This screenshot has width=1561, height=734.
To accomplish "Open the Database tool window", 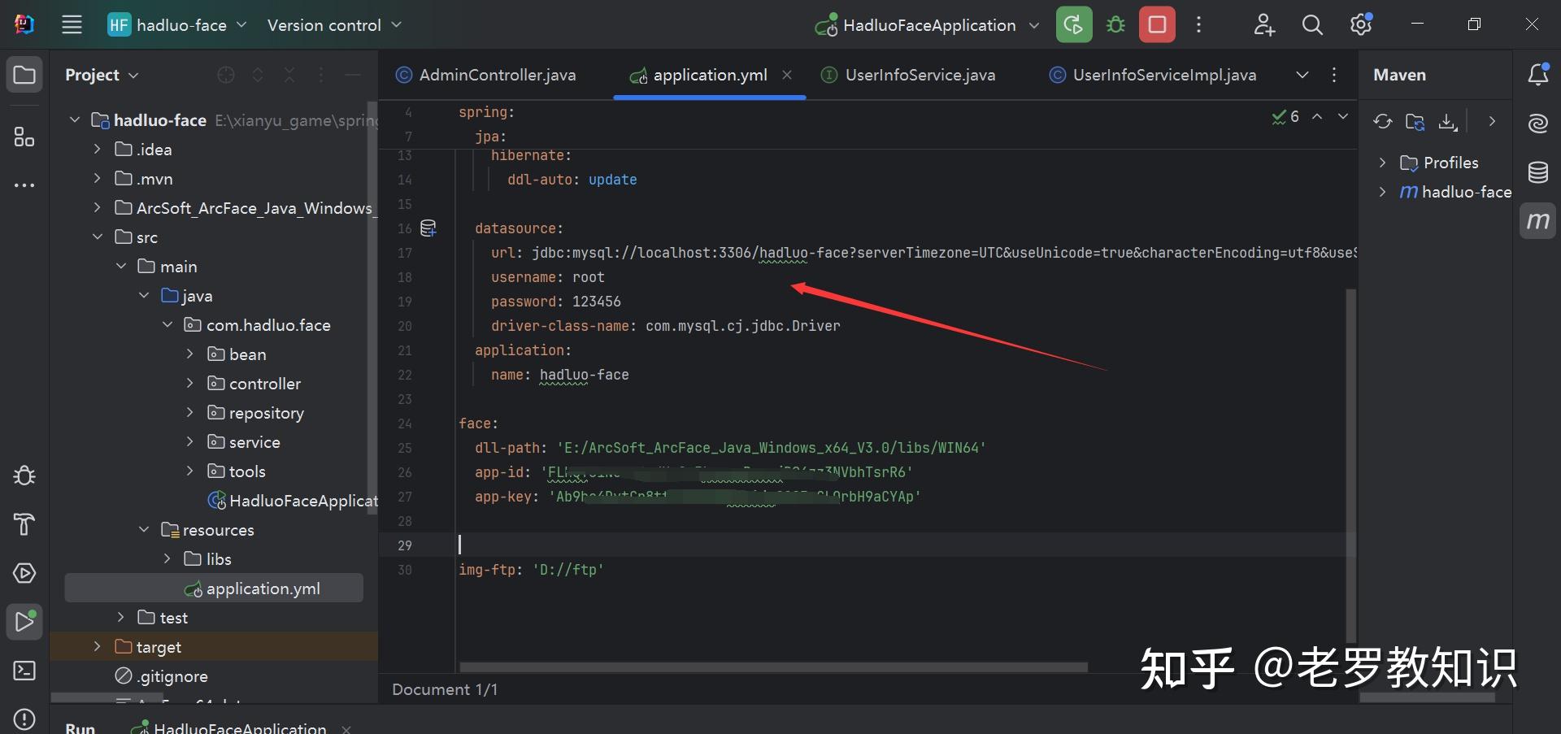I will point(1537,172).
